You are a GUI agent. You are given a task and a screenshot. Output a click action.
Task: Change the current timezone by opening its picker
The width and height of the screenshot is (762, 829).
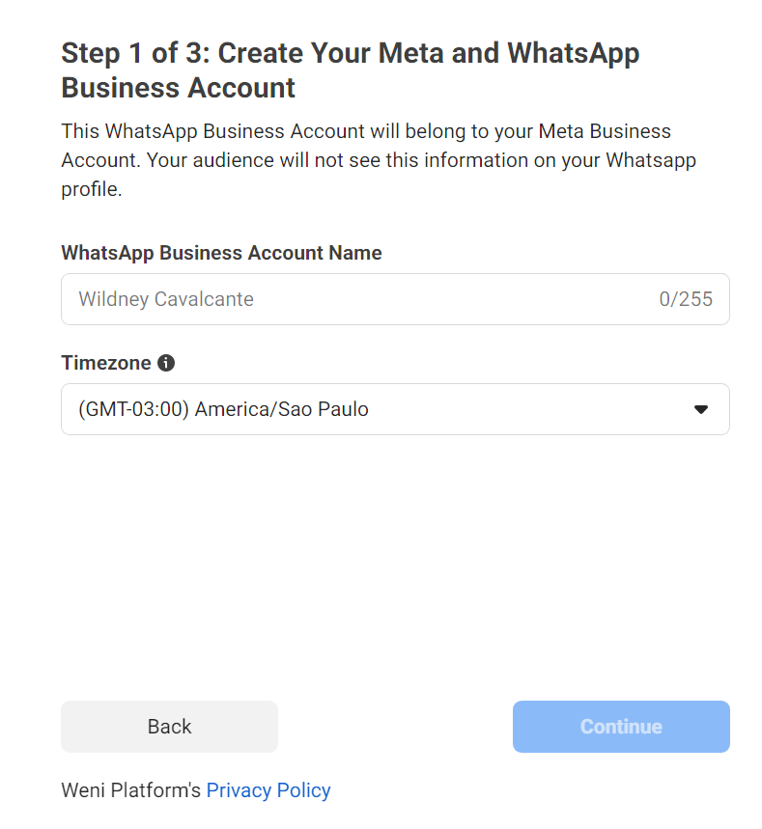395,408
